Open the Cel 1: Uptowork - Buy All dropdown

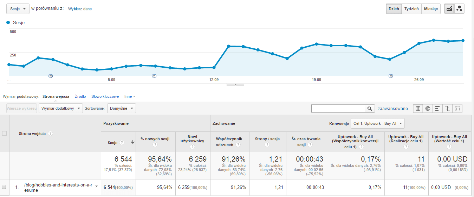377,123
